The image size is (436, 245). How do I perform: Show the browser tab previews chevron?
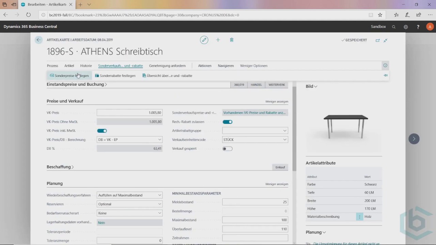[x=89, y=5]
